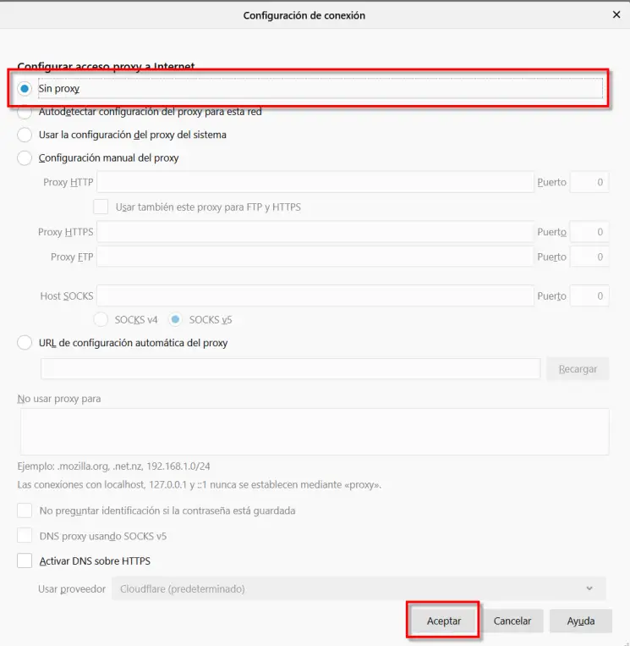Image resolution: width=630 pixels, height=646 pixels.
Task: Select the SOCKS v4 radio button
Action: (x=101, y=320)
